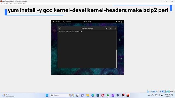175x98 pixels.
Task: Open the weather widget on the taskbar
Action: [8, 95]
